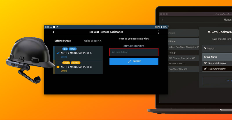232x120 pixels.
Task: Click the circle icon beside the clock
Action: (54, 27)
